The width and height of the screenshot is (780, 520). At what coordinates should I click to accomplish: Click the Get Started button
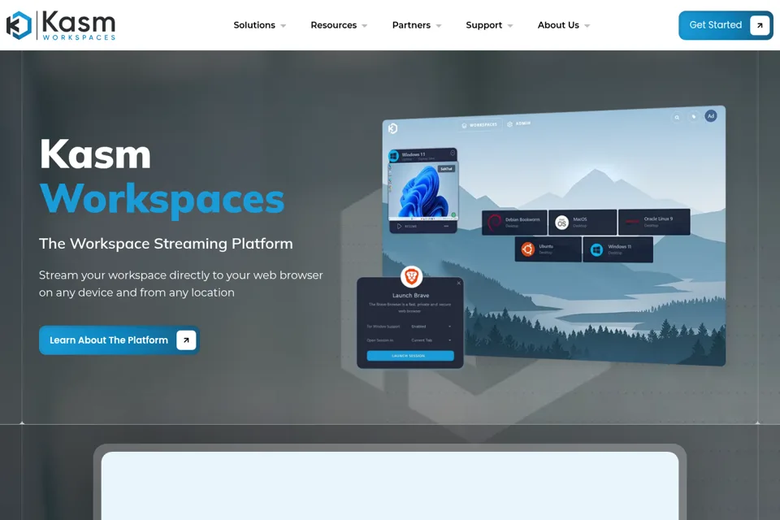(x=726, y=25)
